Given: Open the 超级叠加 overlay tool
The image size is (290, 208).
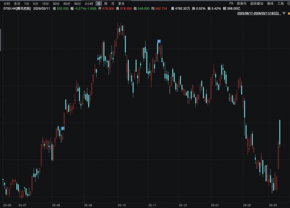Looking at the screenshot, I should [x=257, y=3].
